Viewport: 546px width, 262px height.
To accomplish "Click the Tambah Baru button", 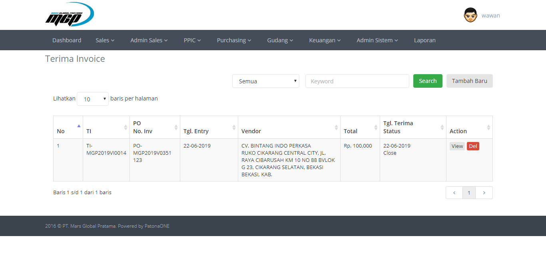I will click(470, 81).
